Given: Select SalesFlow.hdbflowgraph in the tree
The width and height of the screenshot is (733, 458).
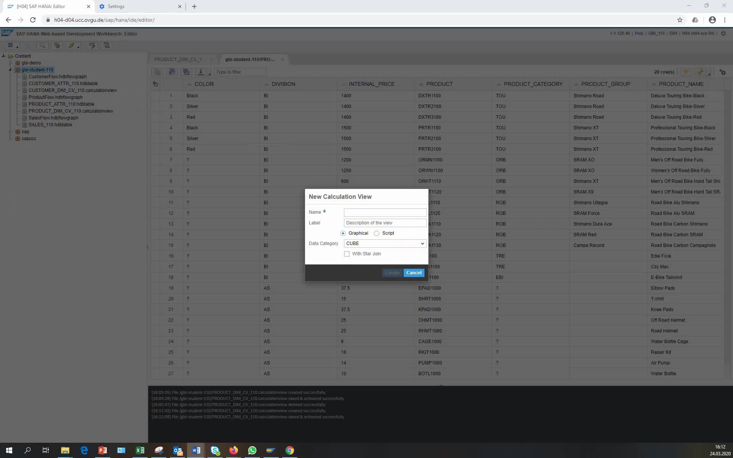Looking at the screenshot, I should [x=53, y=118].
